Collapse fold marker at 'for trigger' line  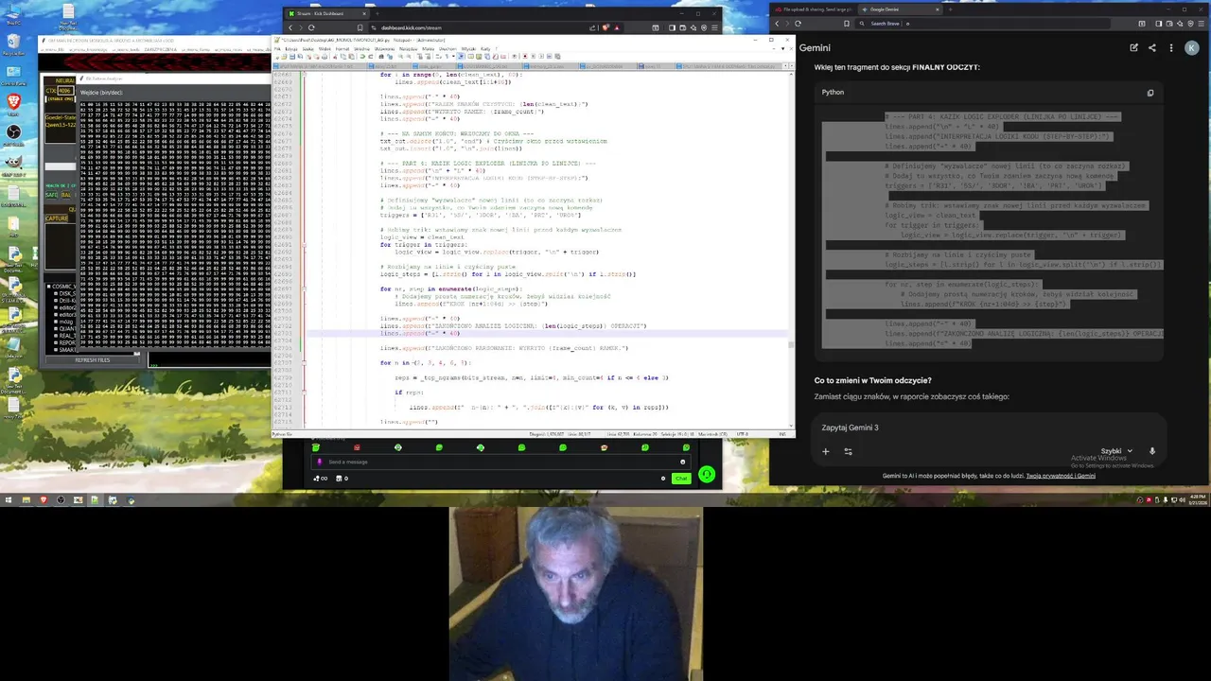pyautogui.click(x=303, y=245)
